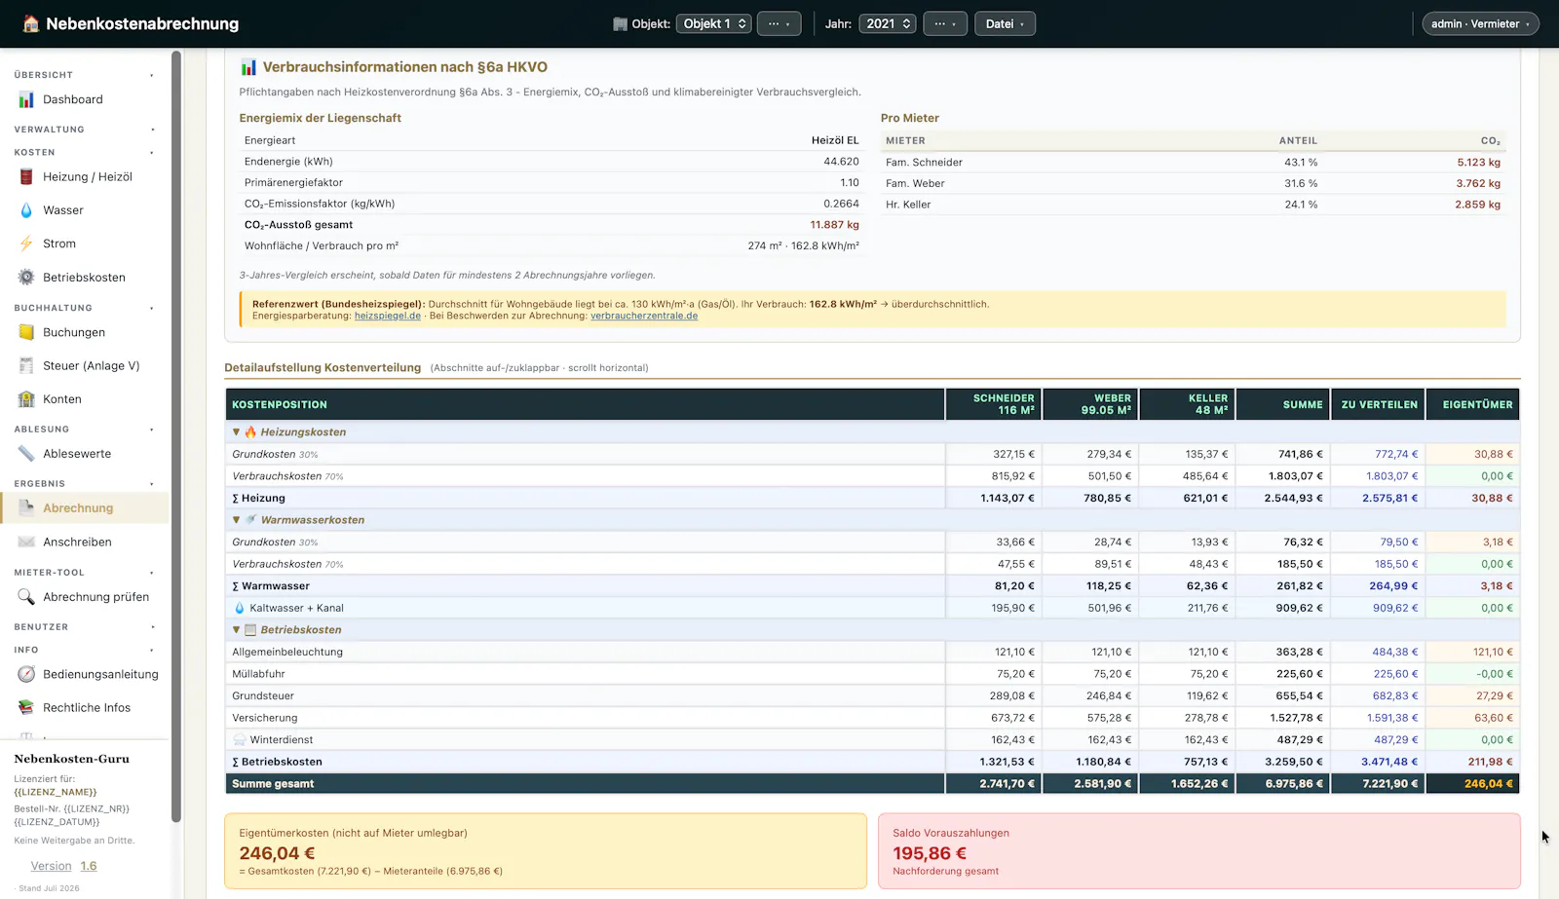Image resolution: width=1559 pixels, height=899 pixels.
Task: Click the snow cloud icon at Winterdienst
Action: pos(240,740)
